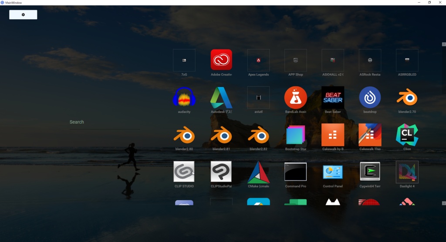Viewport: 446px width, 242px height.
Task: Launch Audacity headphones icon
Action: pyautogui.click(x=184, y=97)
